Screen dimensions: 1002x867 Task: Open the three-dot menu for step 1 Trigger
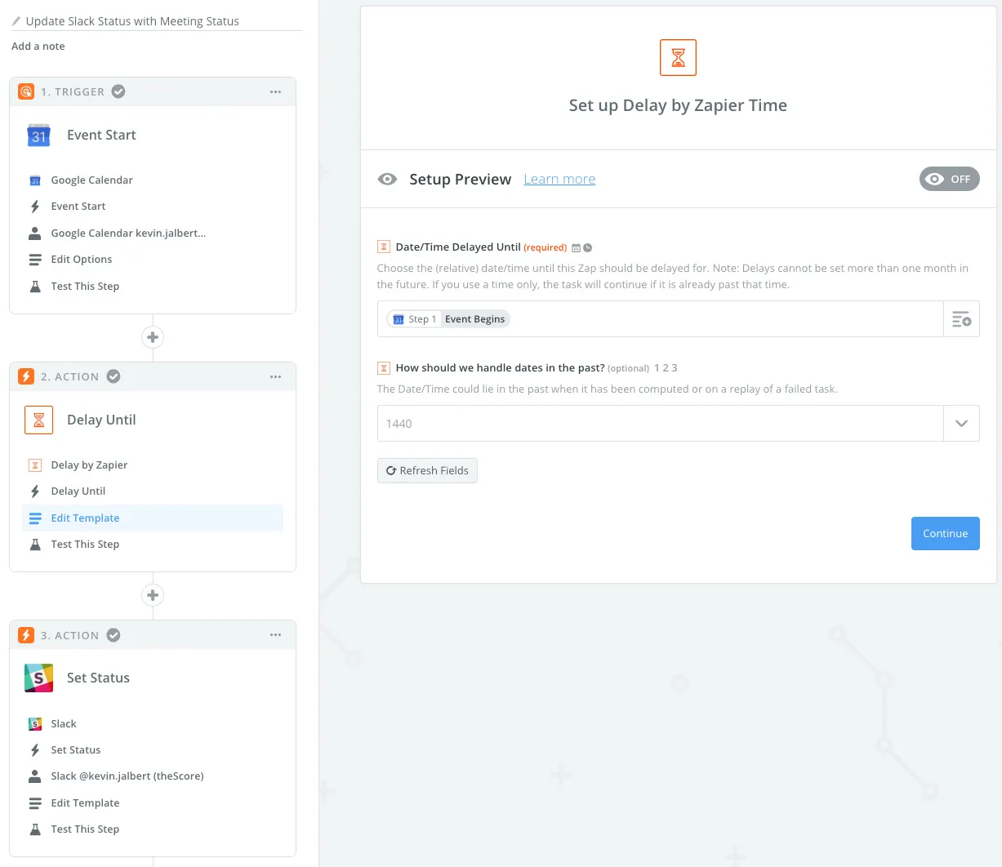click(275, 91)
